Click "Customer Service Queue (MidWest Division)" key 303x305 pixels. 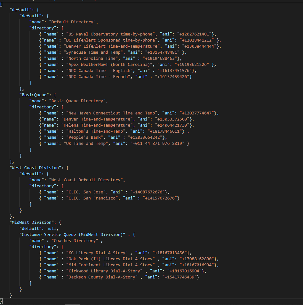click(72, 235)
